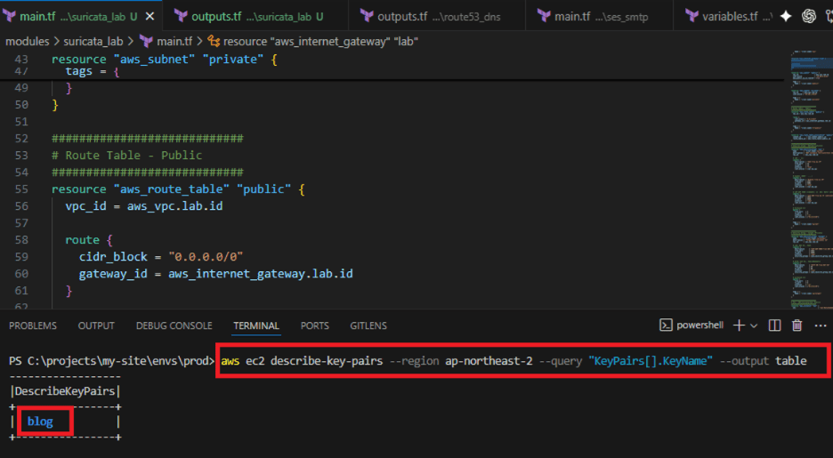Image resolution: width=833 pixels, height=458 pixels.
Task: Click the blog key pair name in terminal
Action: tap(40, 422)
